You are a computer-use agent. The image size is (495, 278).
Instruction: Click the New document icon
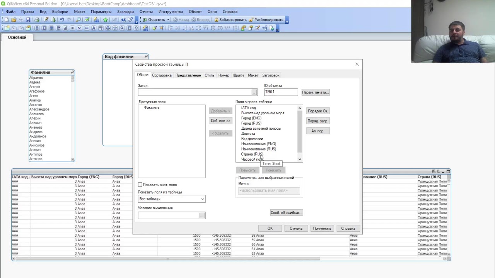coord(6,20)
